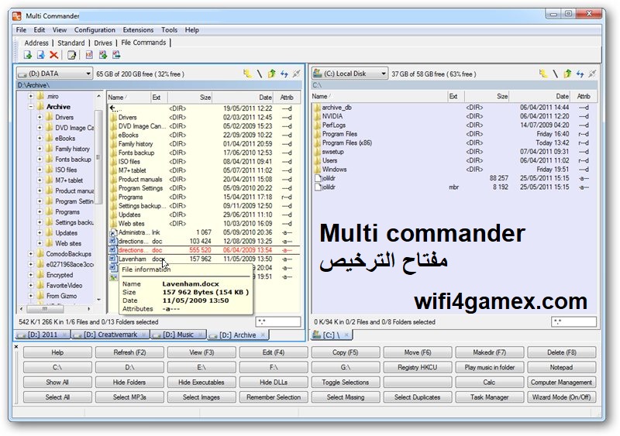
Task: Close the [D:] 2011 tab with its x
Action: (x=66, y=335)
